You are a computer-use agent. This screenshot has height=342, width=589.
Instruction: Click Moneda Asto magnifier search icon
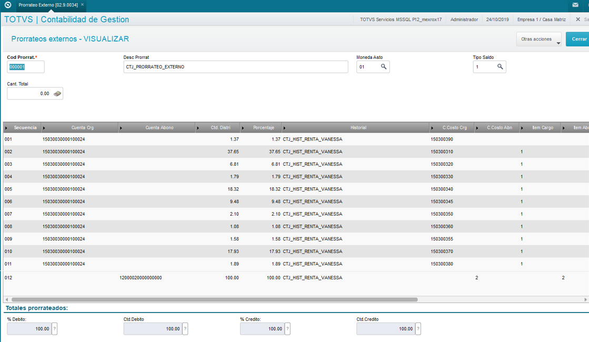pos(384,66)
